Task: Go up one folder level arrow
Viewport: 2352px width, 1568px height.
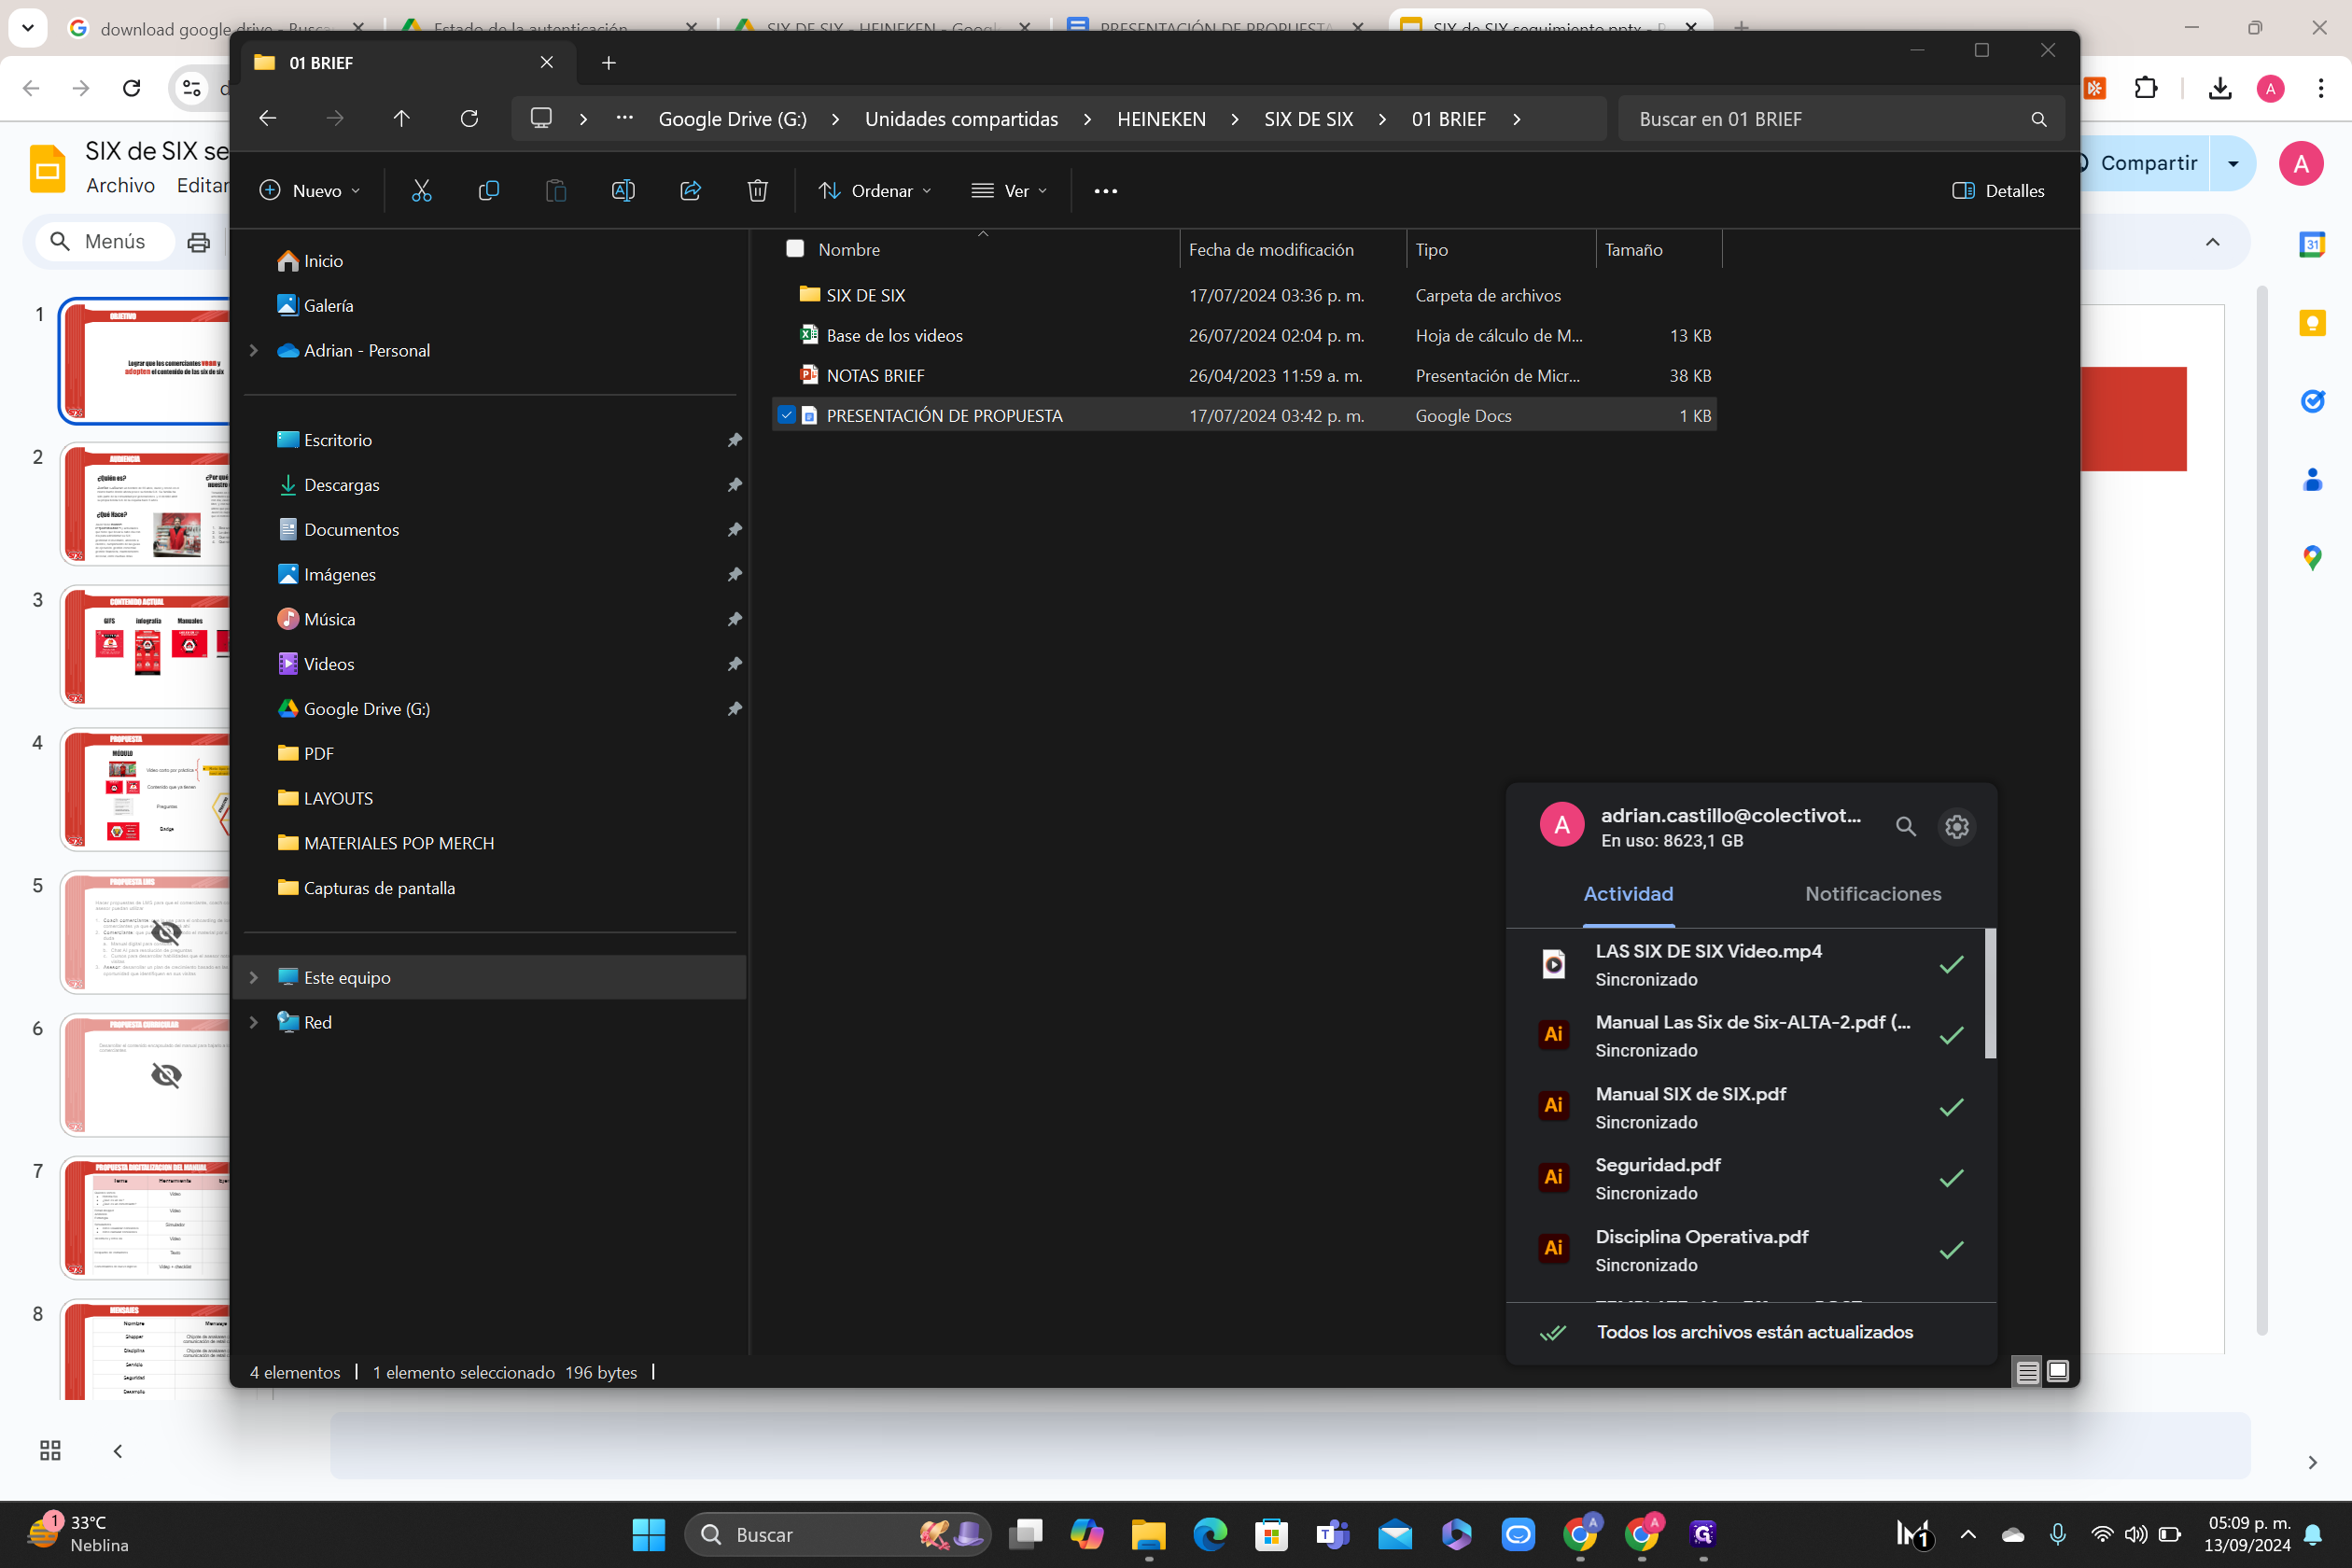Action: click(x=402, y=118)
